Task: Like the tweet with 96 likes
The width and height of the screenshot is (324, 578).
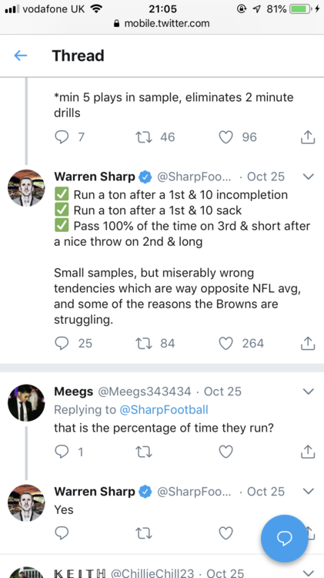Action: pyautogui.click(x=226, y=137)
